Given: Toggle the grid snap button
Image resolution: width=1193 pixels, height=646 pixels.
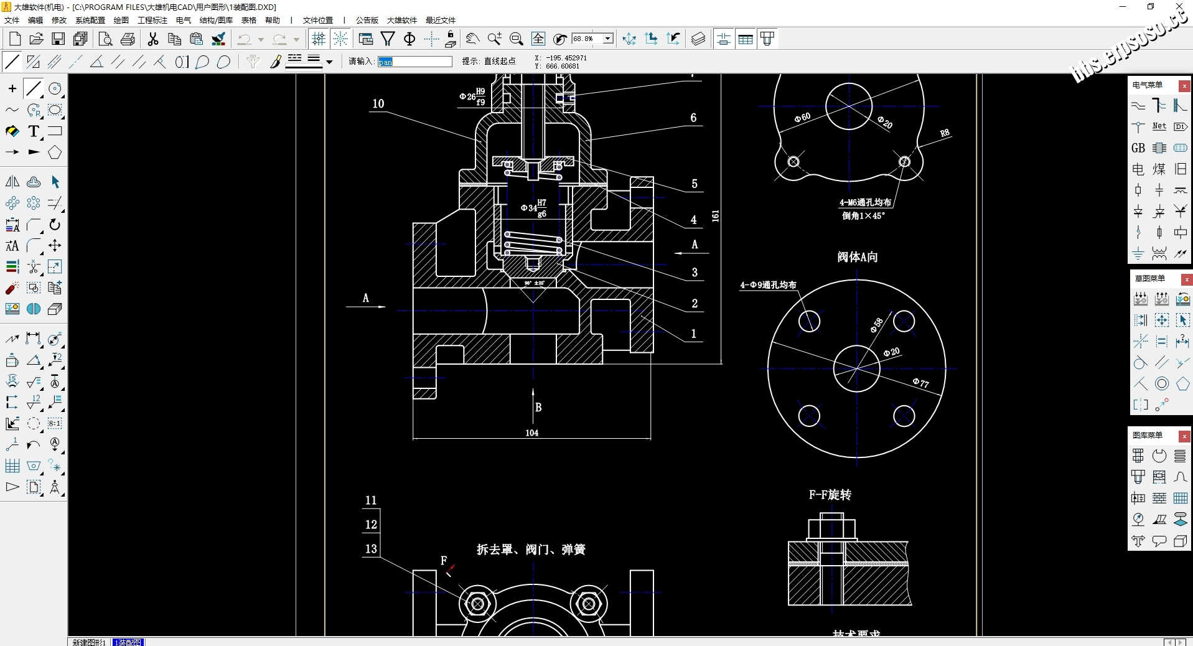Looking at the screenshot, I should pos(319,39).
